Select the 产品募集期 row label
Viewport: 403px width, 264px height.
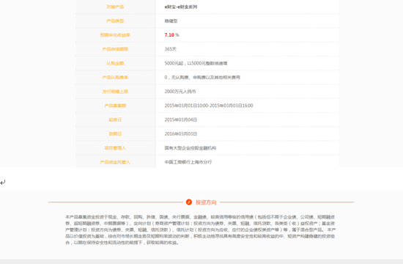115,106
